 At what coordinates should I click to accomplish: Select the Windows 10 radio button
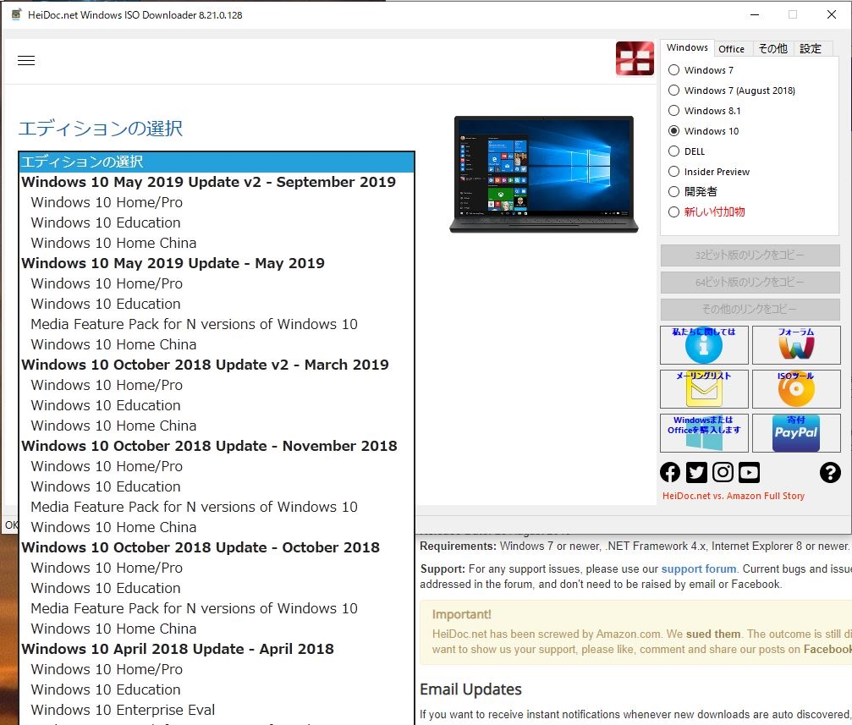click(673, 131)
